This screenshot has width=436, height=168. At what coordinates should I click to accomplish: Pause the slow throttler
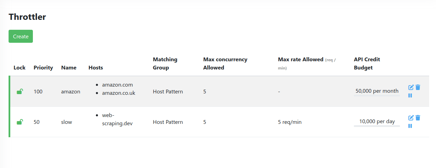410,126
